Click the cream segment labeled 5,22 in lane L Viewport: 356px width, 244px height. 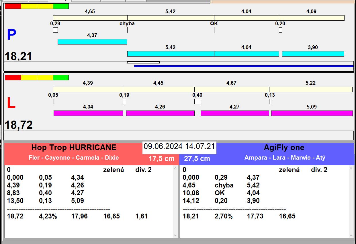tap(311, 89)
